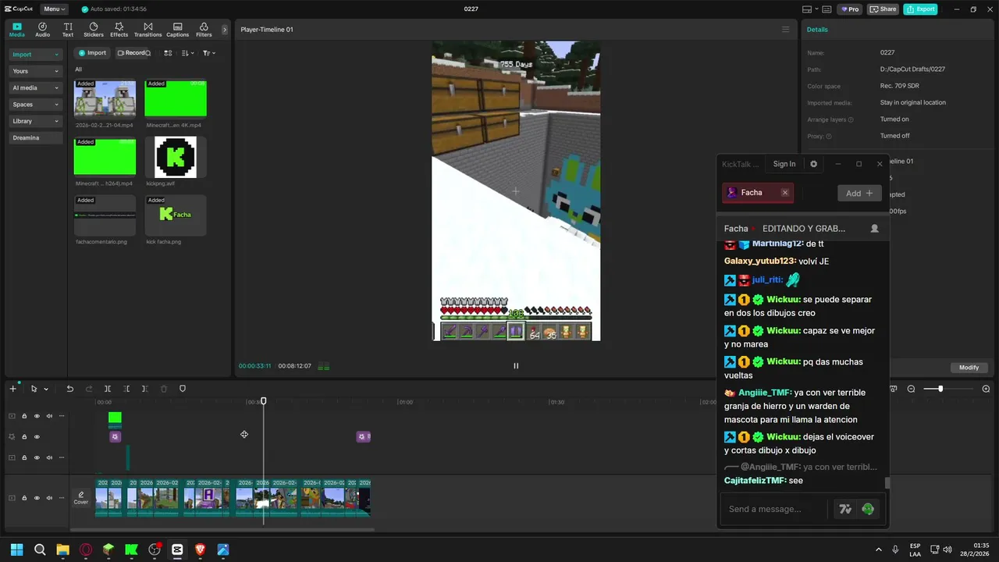Click the redo arrow icon
Image resolution: width=999 pixels, height=562 pixels.
(x=89, y=389)
